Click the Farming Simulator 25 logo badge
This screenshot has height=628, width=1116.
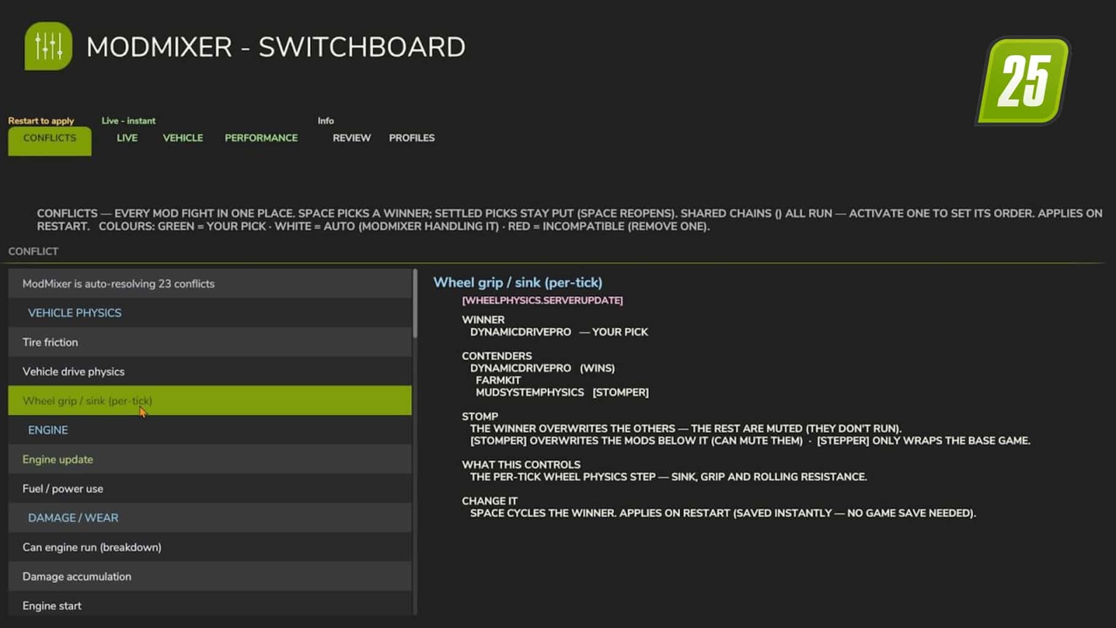pyautogui.click(x=1023, y=81)
